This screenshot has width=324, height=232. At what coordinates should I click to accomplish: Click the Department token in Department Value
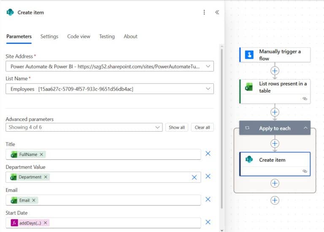[30, 177]
